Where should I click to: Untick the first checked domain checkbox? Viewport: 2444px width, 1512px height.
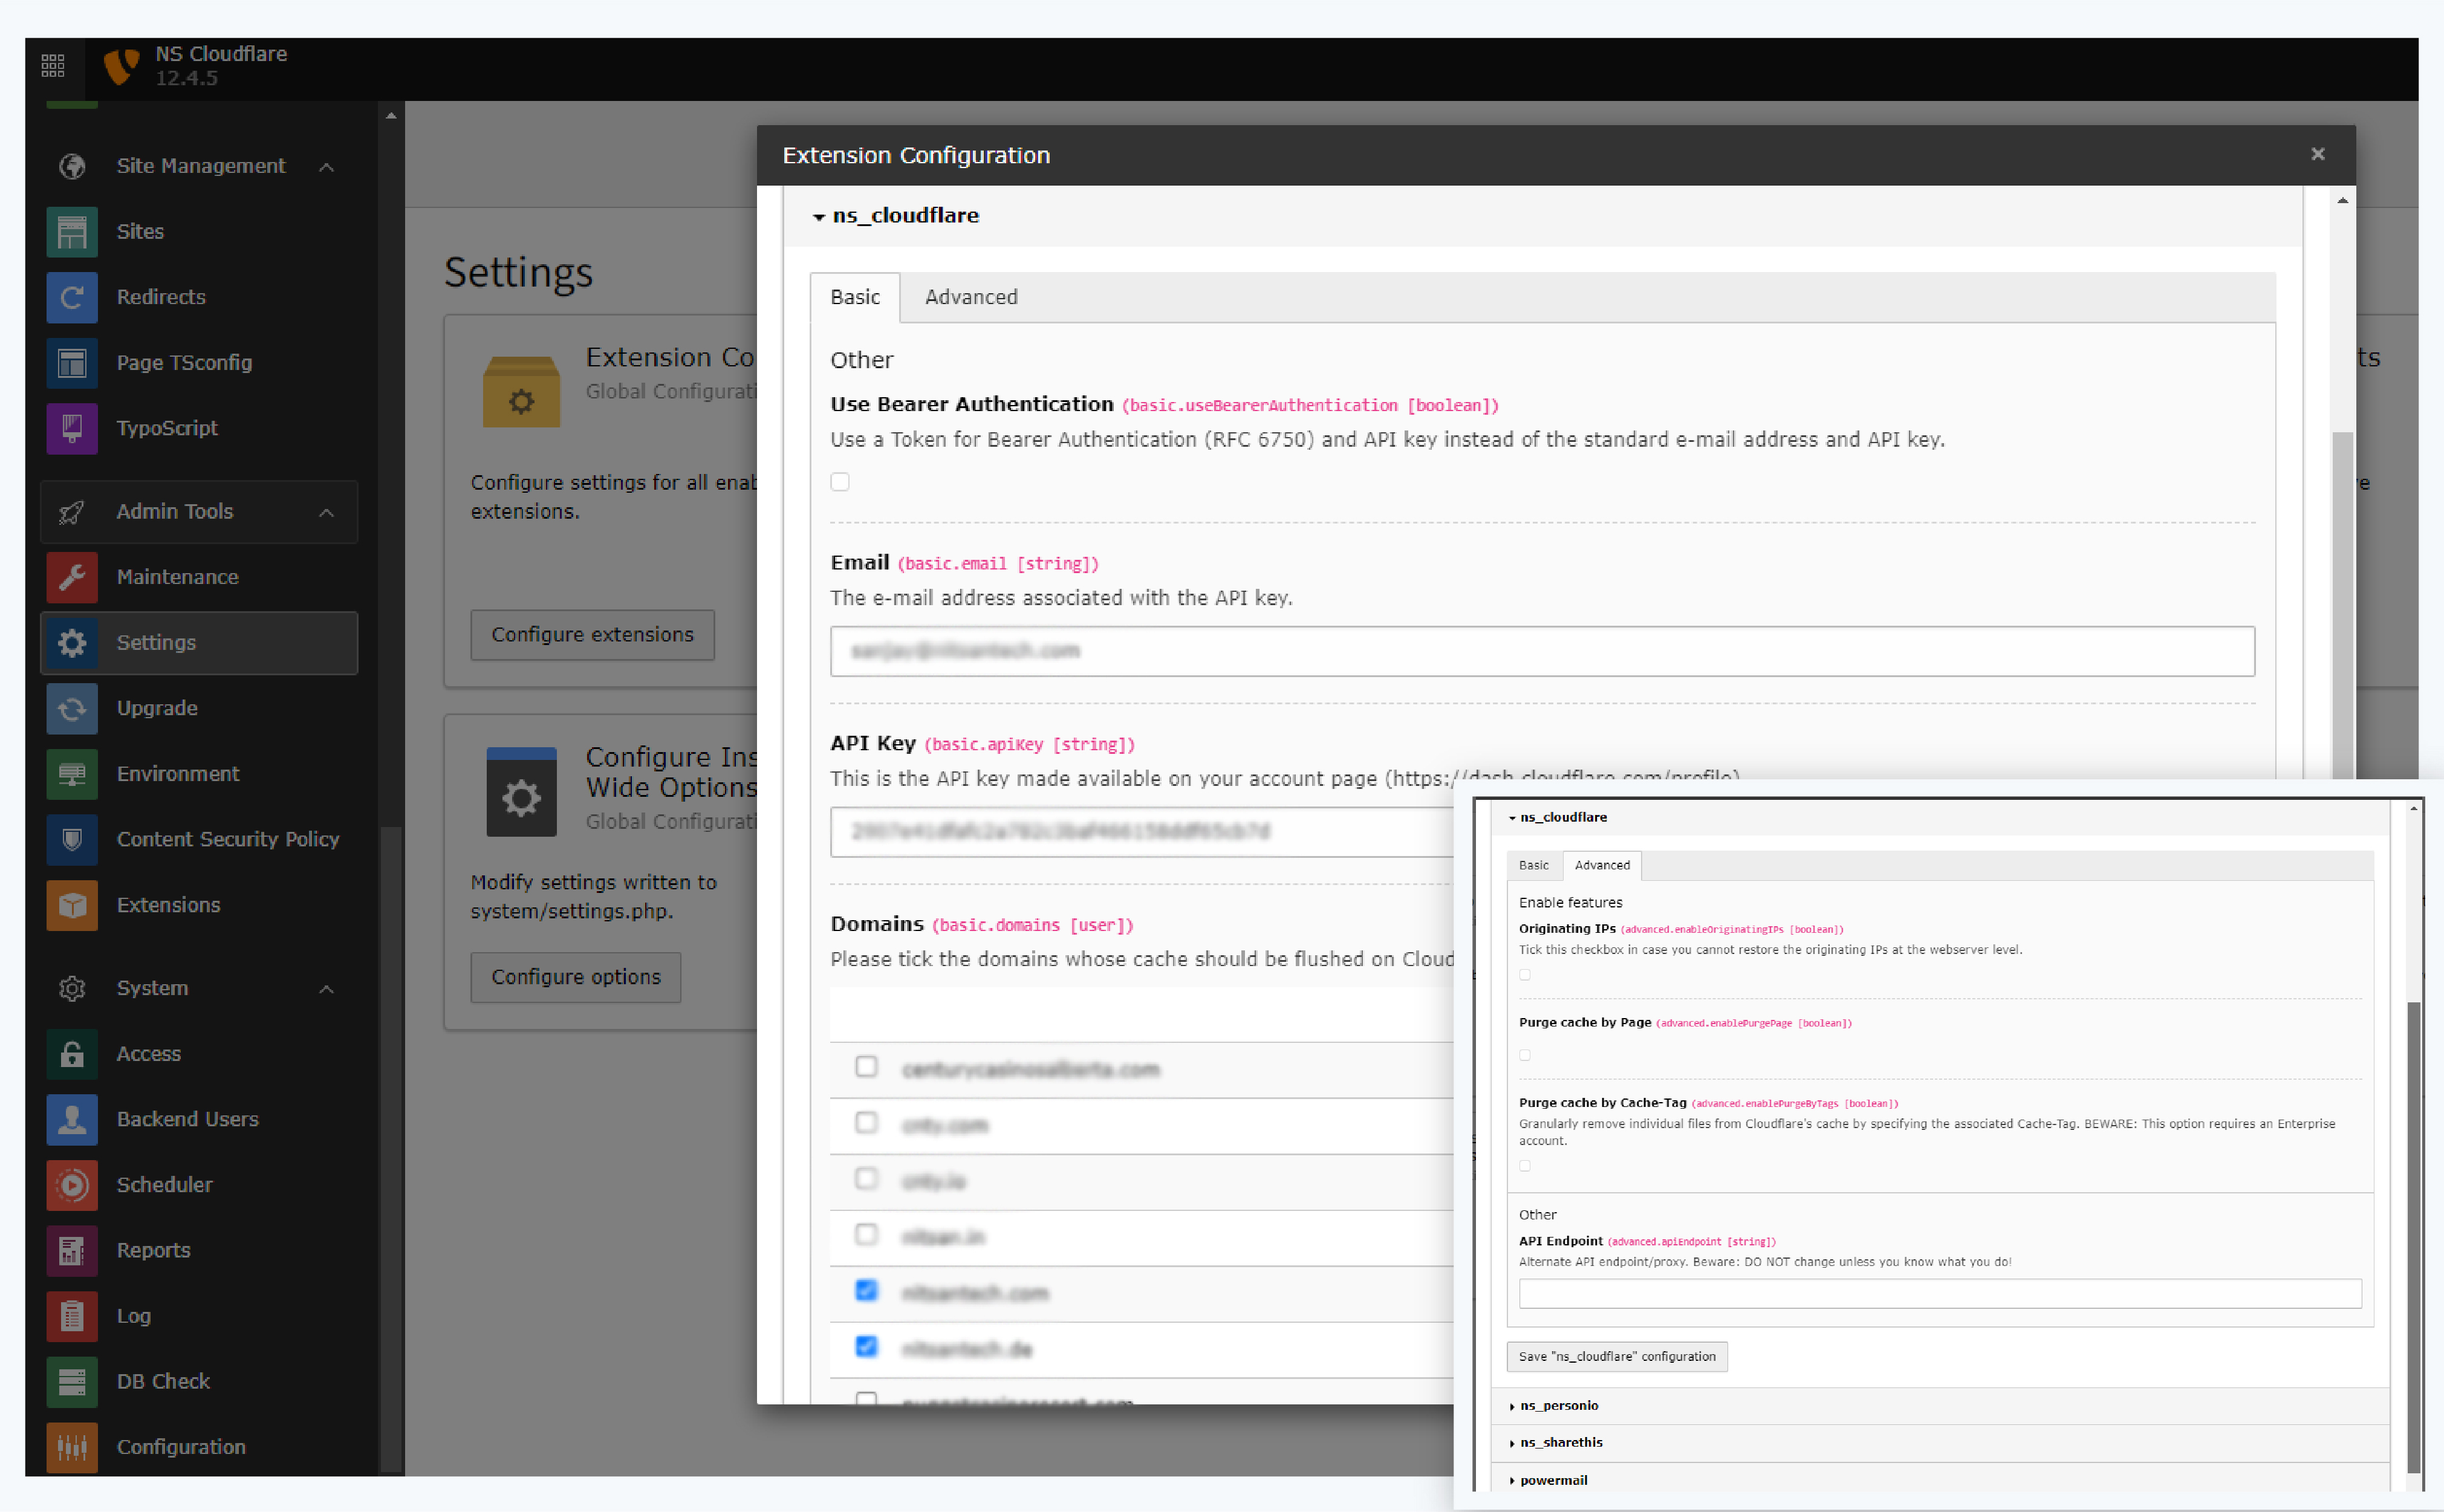866,1291
